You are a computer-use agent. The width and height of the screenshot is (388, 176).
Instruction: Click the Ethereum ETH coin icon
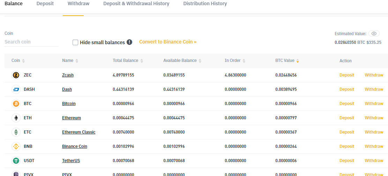[x=16, y=118]
